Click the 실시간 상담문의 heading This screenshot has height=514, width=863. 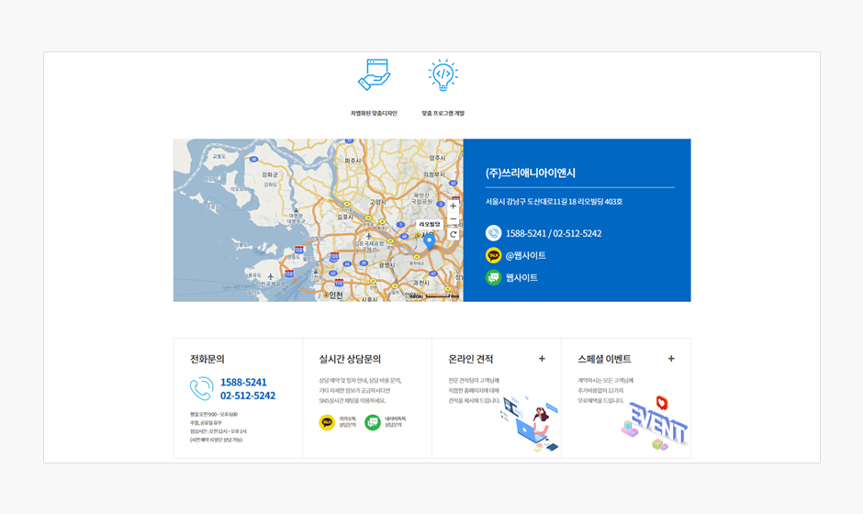click(x=350, y=359)
